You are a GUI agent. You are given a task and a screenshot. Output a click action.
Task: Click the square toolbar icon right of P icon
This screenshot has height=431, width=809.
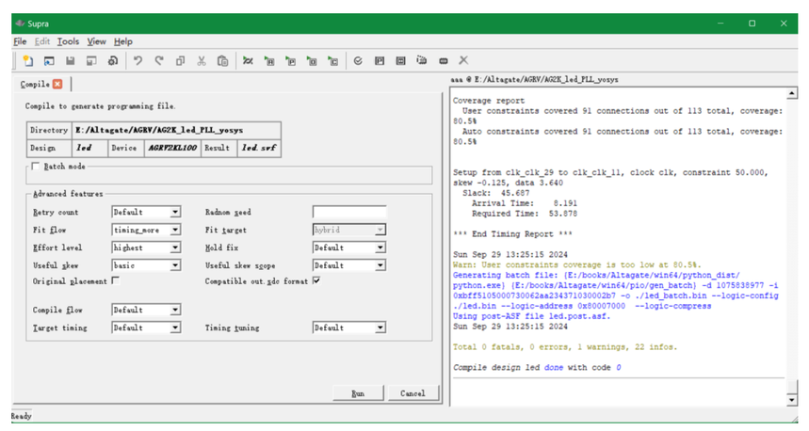[x=400, y=61]
